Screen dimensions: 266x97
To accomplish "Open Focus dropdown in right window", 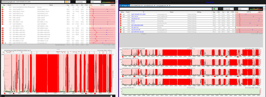I will (243, 9).
